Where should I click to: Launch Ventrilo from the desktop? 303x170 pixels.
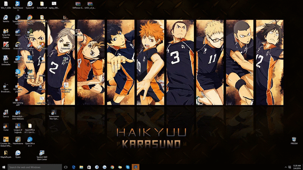(x=6, y=19)
